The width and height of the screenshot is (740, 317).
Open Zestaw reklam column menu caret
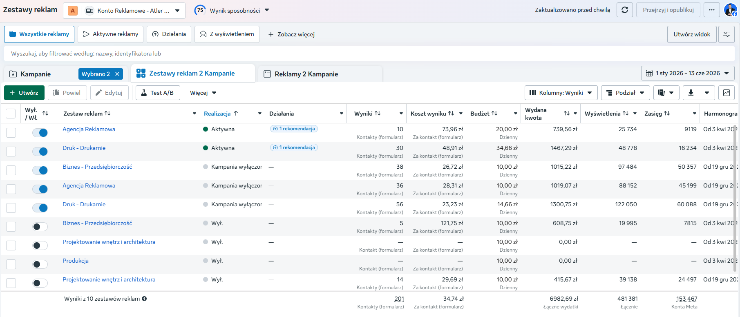coord(195,114)
